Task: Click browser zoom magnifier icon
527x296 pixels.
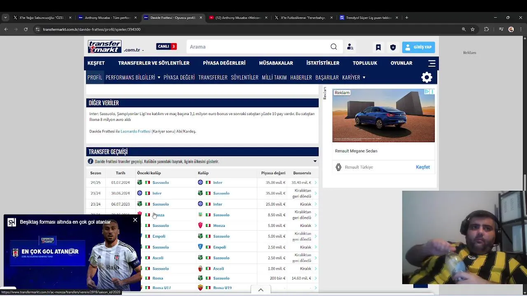Action: point(464,29)
